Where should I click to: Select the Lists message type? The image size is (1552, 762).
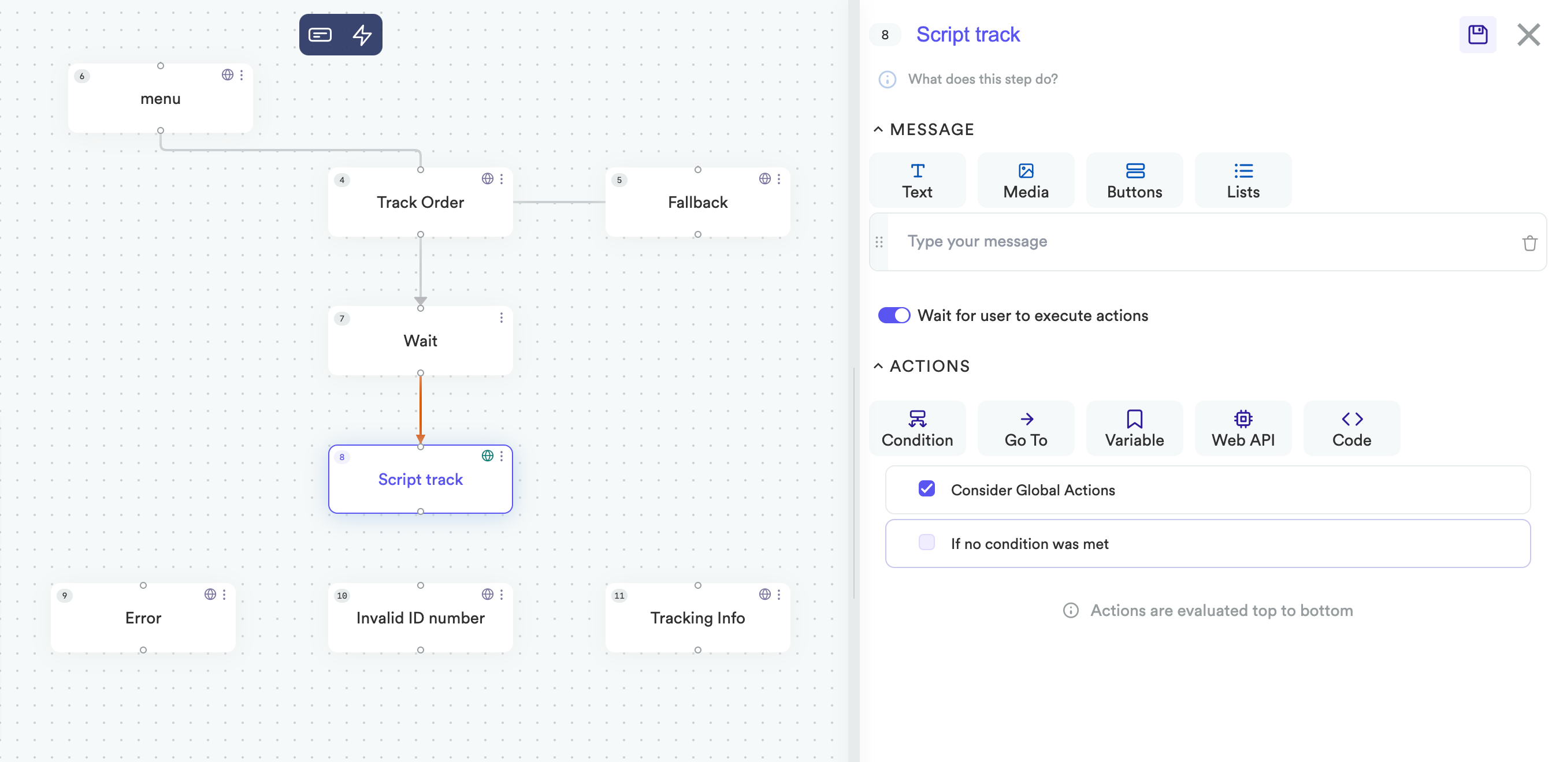coord(1242,180)
